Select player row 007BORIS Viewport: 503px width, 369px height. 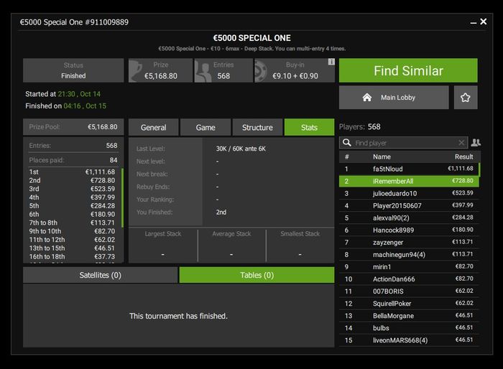pyautogui.click(x=409, y=291)
